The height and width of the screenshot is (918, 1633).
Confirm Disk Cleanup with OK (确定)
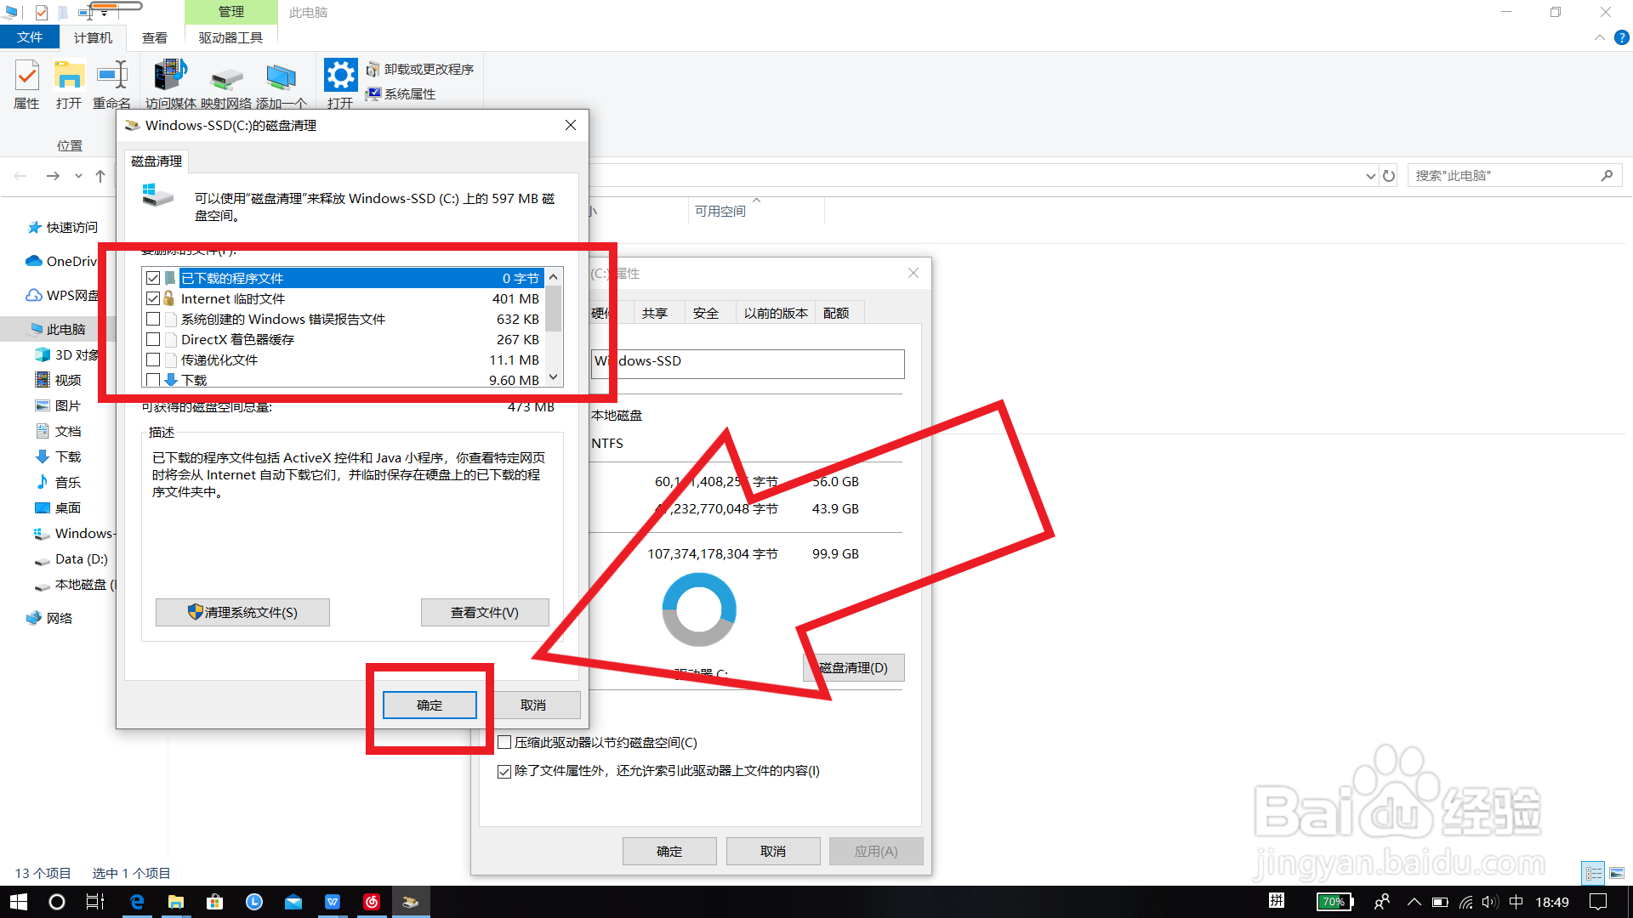430,705
